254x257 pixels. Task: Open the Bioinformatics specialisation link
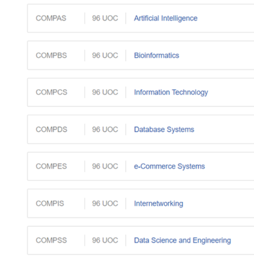pos(157,55)
